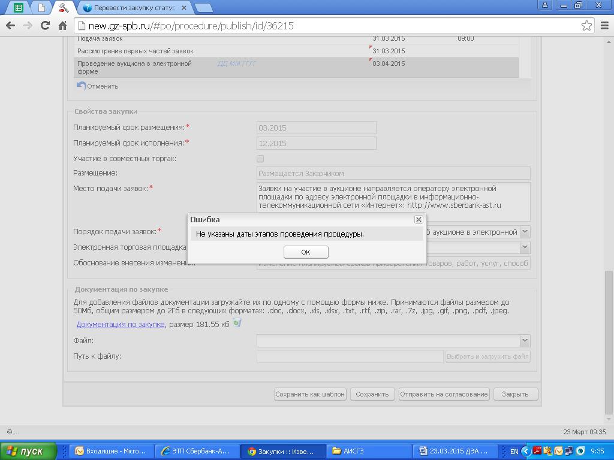This screenshot has height=460, width=614.
Task: Click the browser forward arrow
Action: point(28,26)
